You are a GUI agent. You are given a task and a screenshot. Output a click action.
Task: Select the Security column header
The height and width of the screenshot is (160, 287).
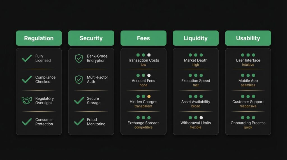(91, 38)
